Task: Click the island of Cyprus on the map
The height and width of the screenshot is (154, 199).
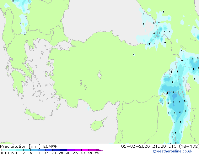Action: tap(98, 125)
